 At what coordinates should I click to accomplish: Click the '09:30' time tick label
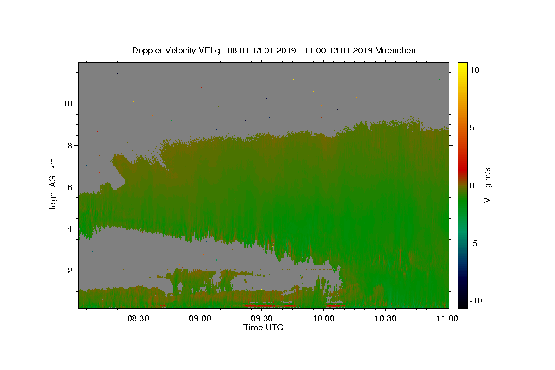(262, 318)
